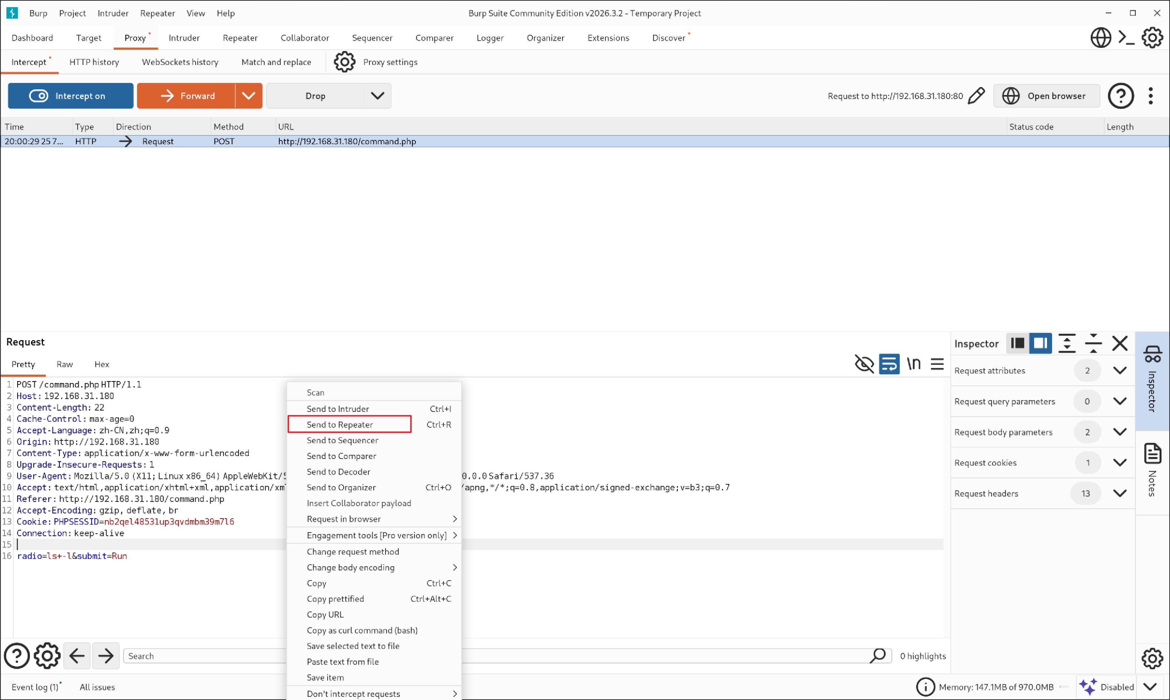Viewport: 1170px width, 700px height.
Task: Select Change request method
Action: click(x=374, y=552)
